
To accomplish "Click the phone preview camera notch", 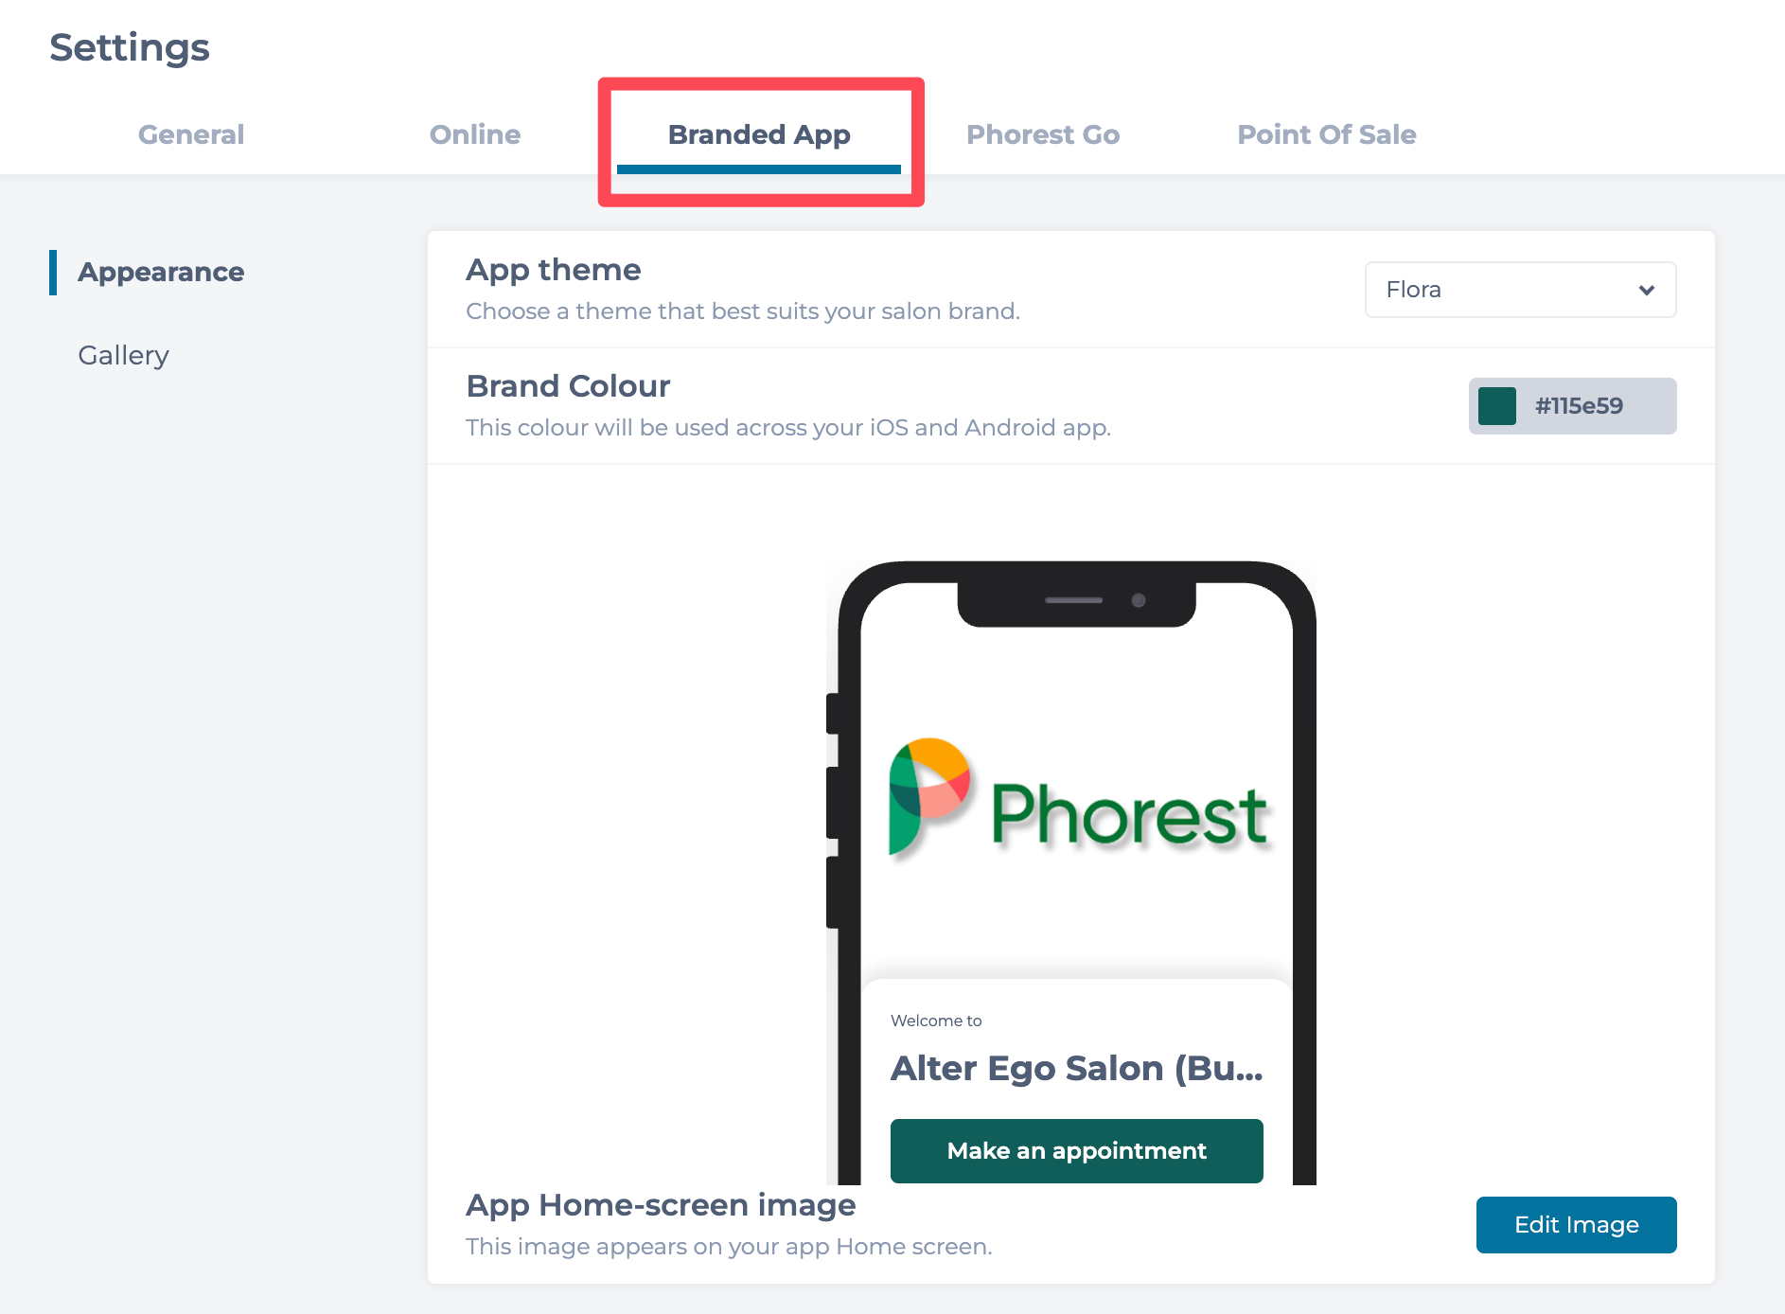I will [x=1077, y=603].
